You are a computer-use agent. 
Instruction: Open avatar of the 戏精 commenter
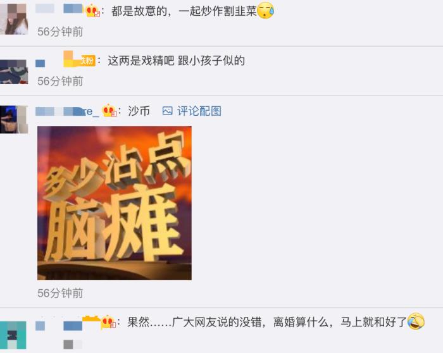[x=14, y=71]
